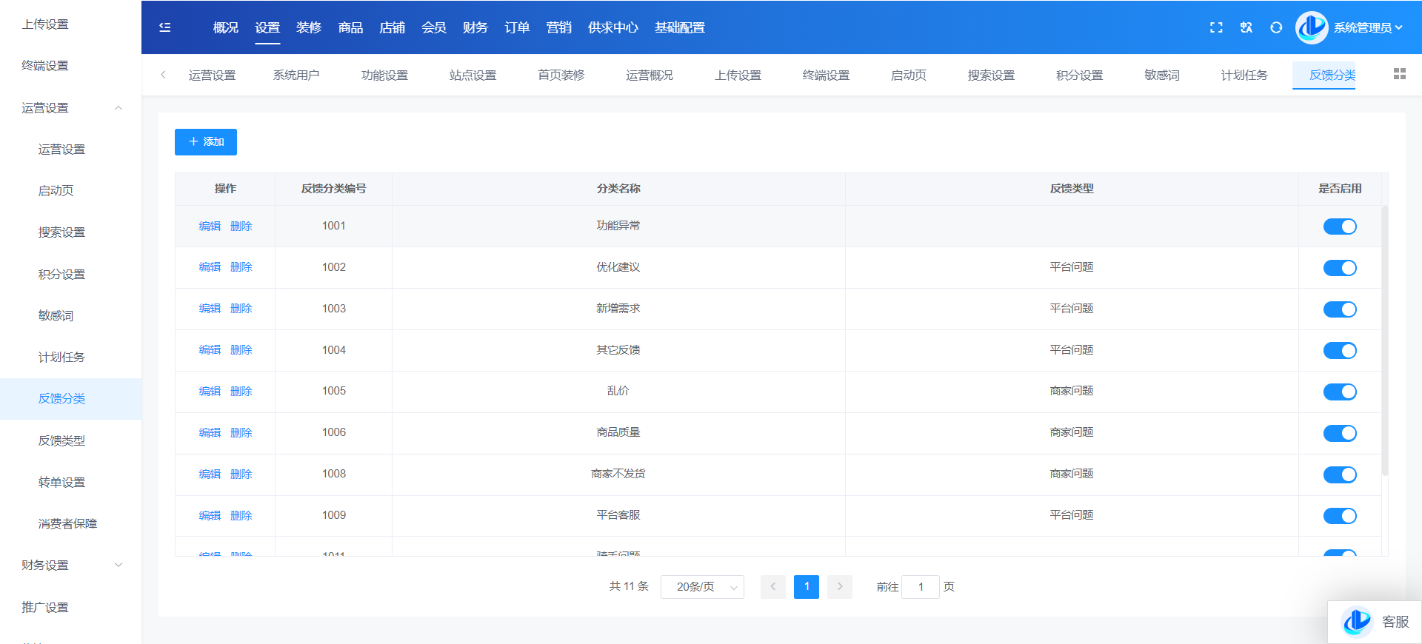Open the 商品 top menu
Viewport: 1422px width, 644px height.
350,27
